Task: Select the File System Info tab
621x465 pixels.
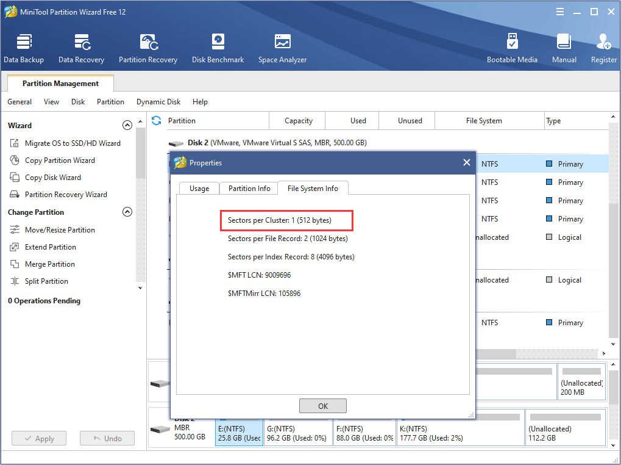Action: 313,188
